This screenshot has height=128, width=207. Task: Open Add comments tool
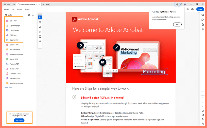pos(13,50)
